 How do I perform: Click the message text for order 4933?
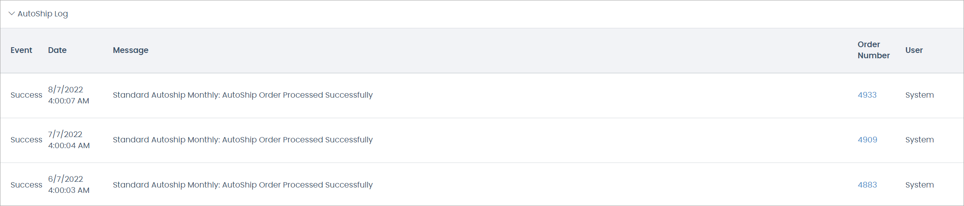click(242, 95)
